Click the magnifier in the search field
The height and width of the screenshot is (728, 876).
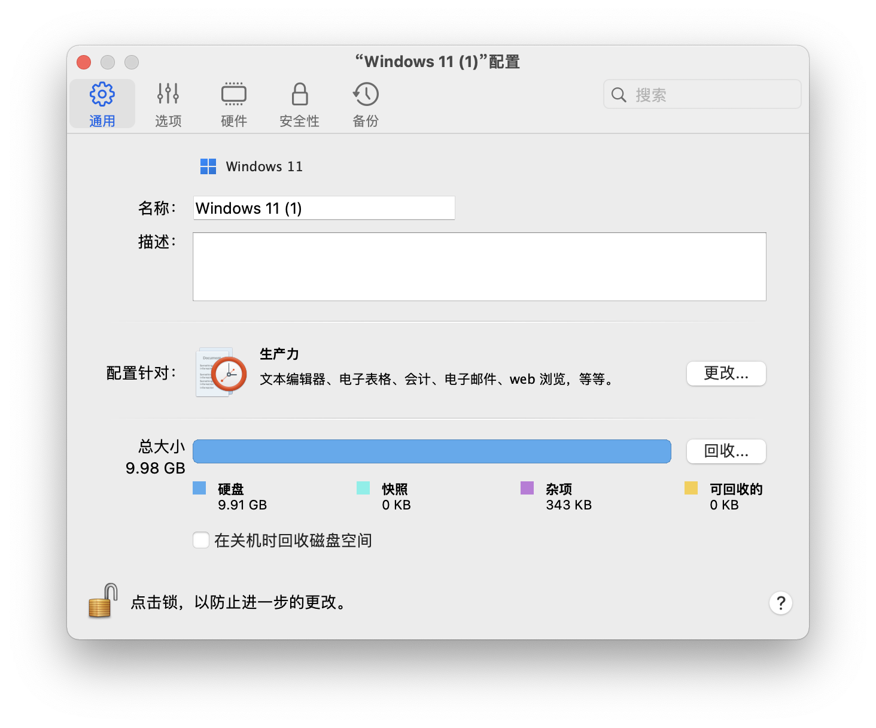pos(619,94)
